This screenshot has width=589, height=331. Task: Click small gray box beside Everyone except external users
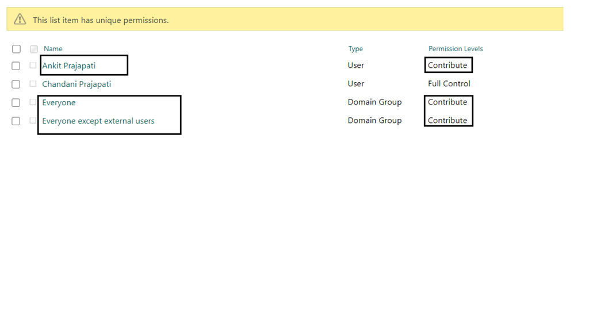click(33, 121)
